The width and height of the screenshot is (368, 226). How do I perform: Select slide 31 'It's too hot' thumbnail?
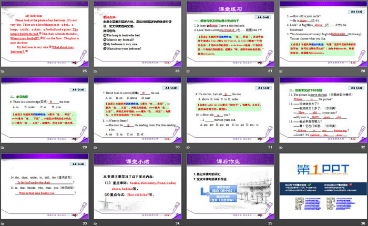coord(230,110)
